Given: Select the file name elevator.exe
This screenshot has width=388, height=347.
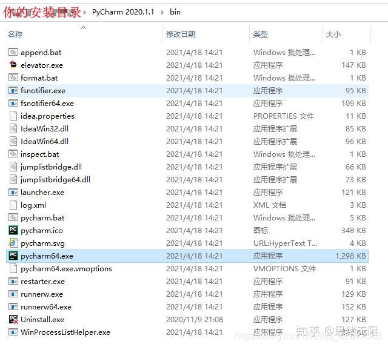Looking at the screenshot, I should coord(42,65).
